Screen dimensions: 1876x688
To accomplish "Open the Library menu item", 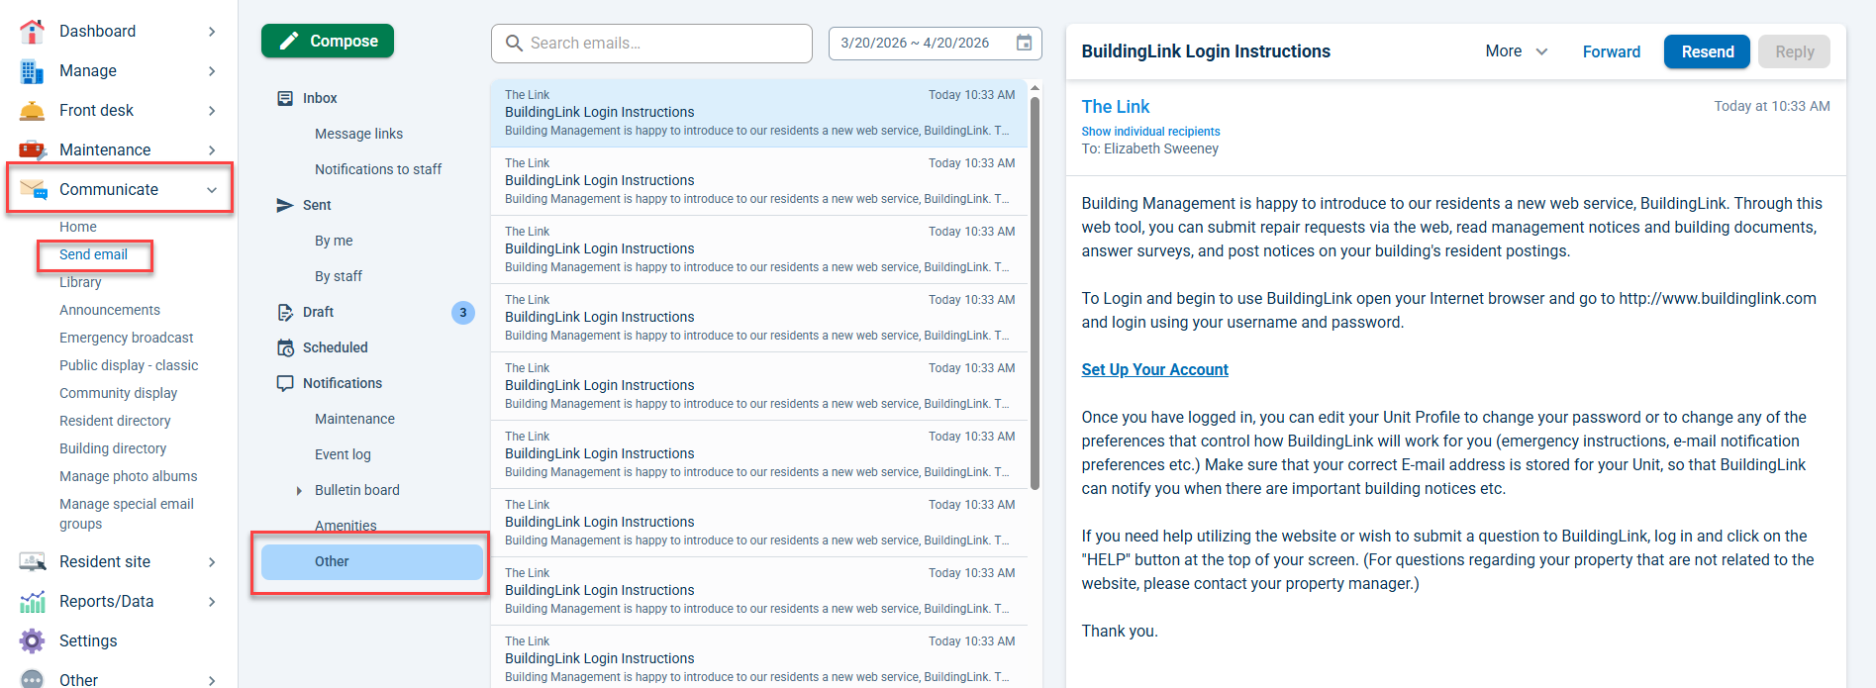I will (80, 282).
